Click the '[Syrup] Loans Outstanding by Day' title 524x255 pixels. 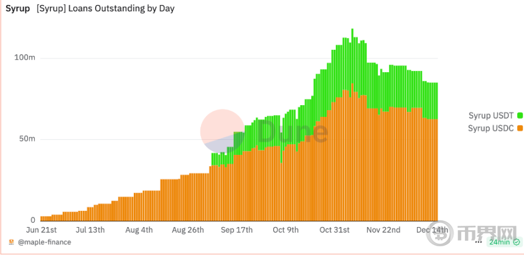pyautogui.click(x=106, y=9)
